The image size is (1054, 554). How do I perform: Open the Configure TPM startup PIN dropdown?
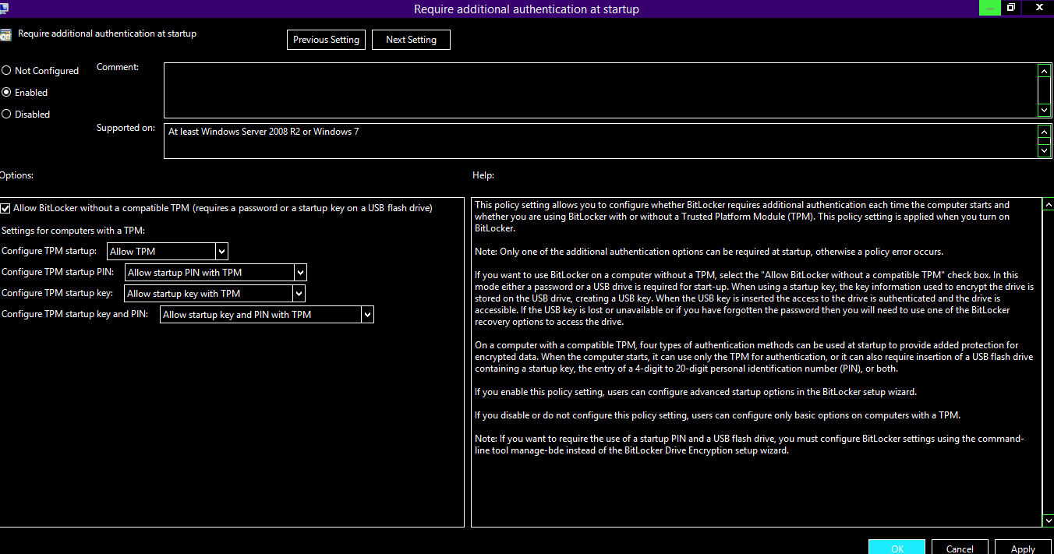216,272
